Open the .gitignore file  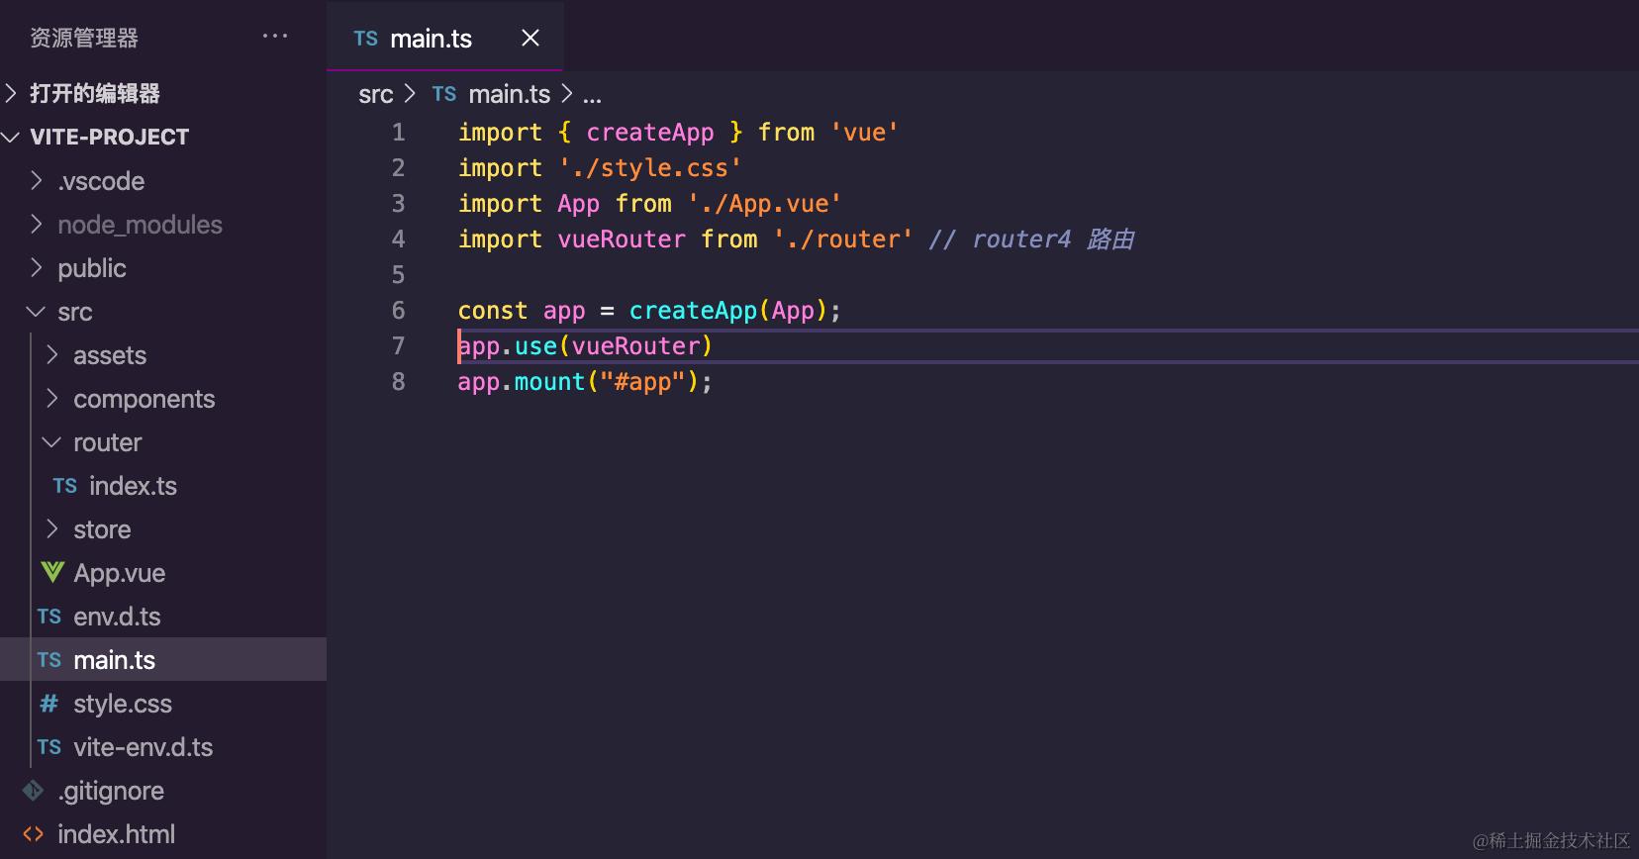pyautogui.click(x=111, y=791)
